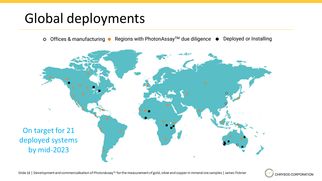Click the 'Slide 16' footer text
This screenshot has height=181, width=322.
click(24, 173)
